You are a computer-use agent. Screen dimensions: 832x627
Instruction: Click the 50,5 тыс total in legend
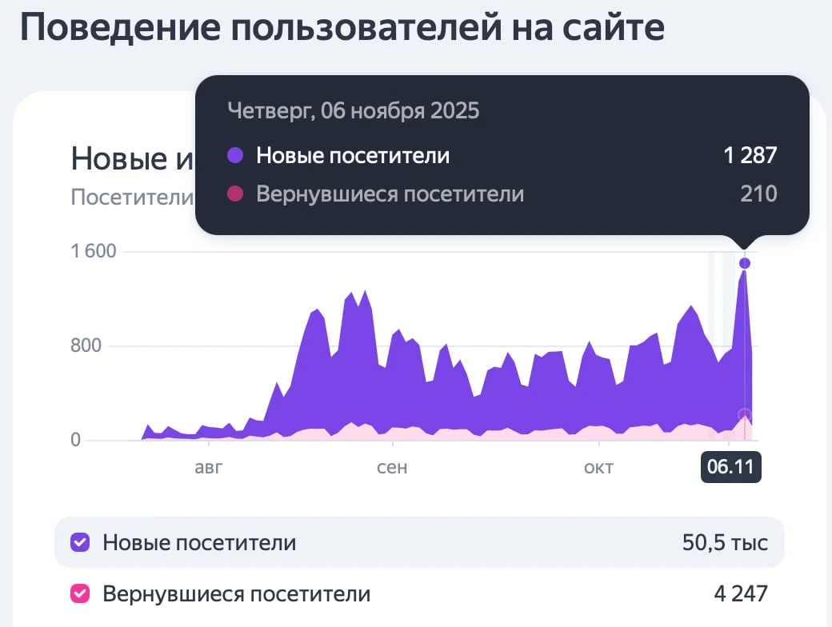[x=725, y=543]
